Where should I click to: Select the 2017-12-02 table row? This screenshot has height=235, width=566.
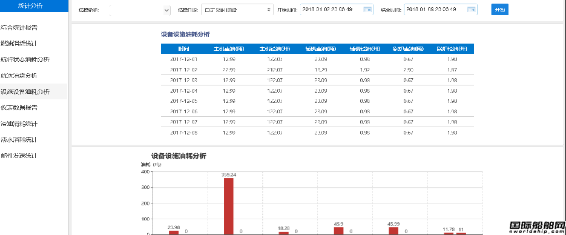click(x=317, y=70)
